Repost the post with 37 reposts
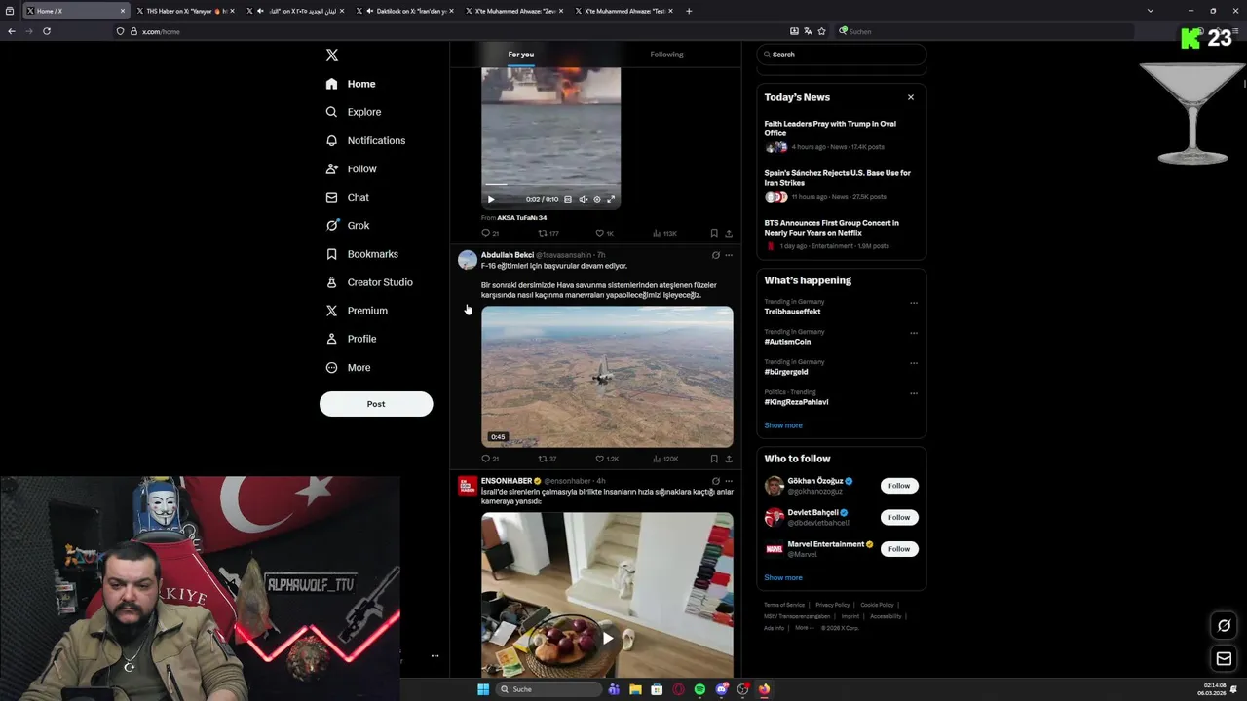This screenshot has width=1247, height=701. [x=548, y=459]
